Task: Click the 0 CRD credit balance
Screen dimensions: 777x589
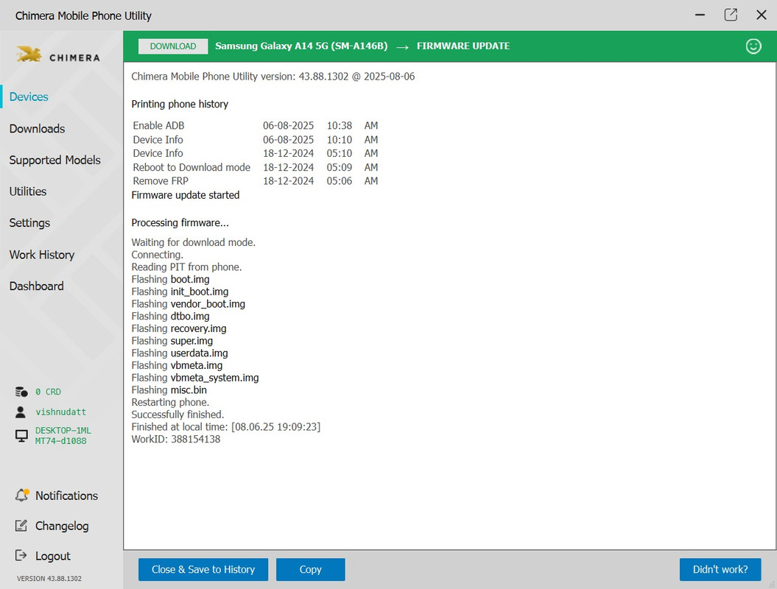Action: point(48,392)
